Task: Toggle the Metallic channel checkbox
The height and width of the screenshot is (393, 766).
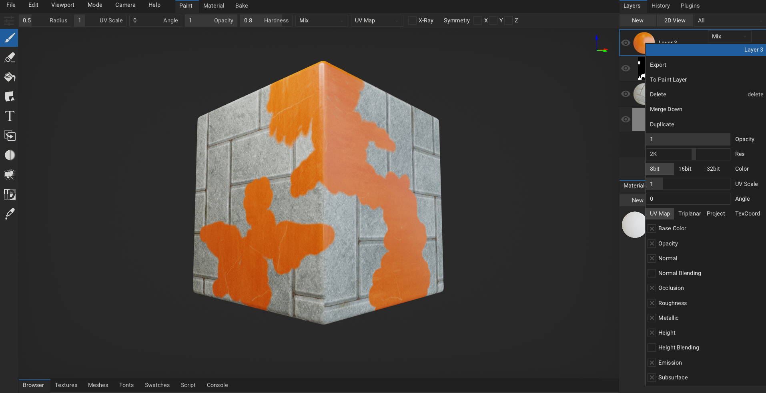Action: pos(652,318)
